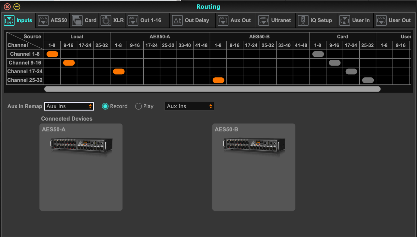Toggle Channel 9-16 Local 9-16 routing
Image resolution: width=417 pixels, height=237 pixels.
pos(69,63)
